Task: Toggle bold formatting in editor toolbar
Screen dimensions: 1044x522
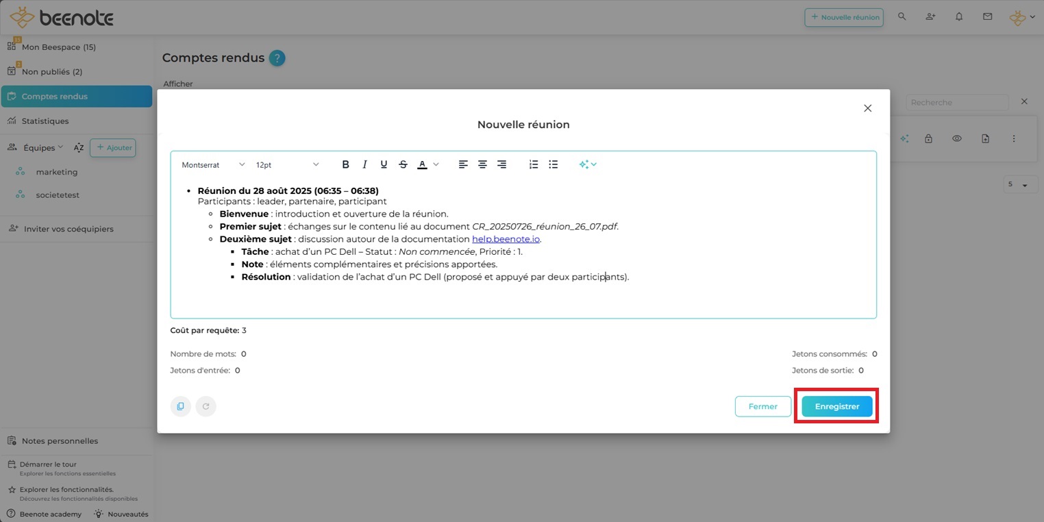Action: [345, 164]
